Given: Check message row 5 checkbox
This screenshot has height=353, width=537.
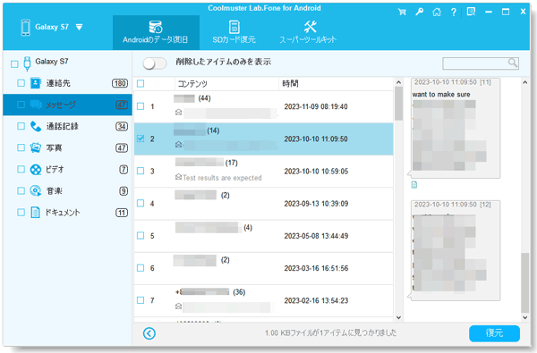Looking at the screenshot, I should [141, 236].
